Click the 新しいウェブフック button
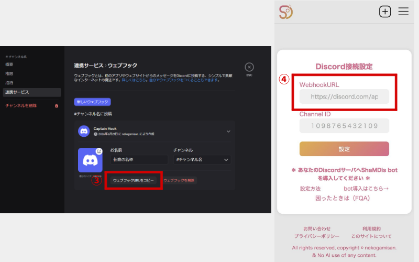The width and height of the screenshot is (419, 262). point(93,102)
